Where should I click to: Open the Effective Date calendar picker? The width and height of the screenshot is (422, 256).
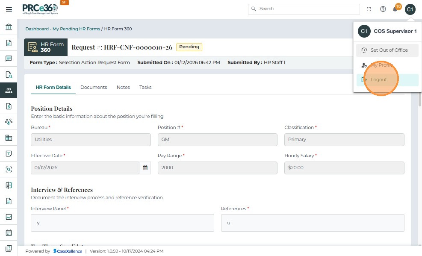(x=145, y=168)
